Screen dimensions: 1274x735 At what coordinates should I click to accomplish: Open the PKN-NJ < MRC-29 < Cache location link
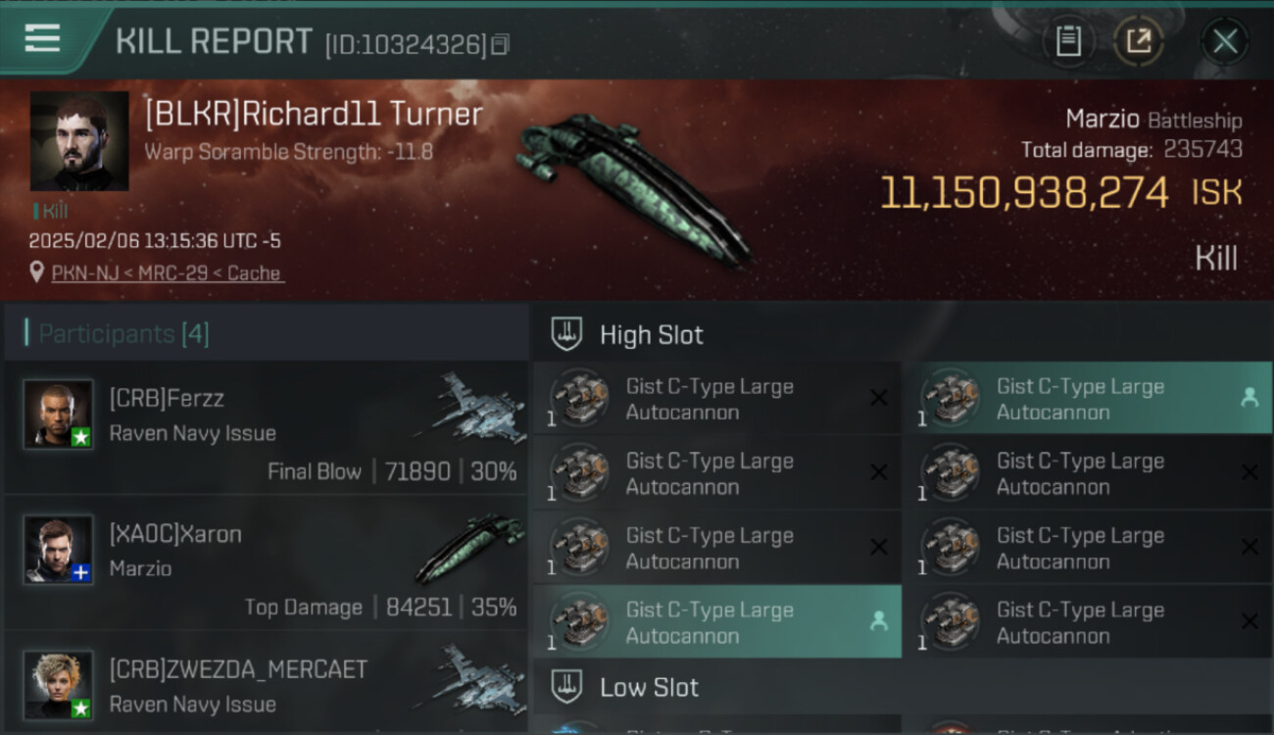pos(168,273)
